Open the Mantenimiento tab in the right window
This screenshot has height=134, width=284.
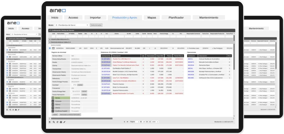coord(256,28)
